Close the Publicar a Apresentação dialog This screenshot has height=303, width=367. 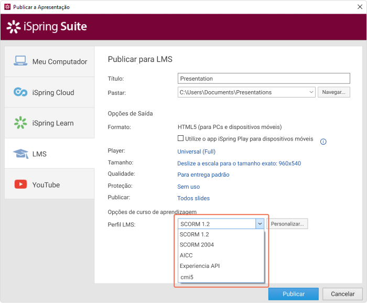[360, 7]
